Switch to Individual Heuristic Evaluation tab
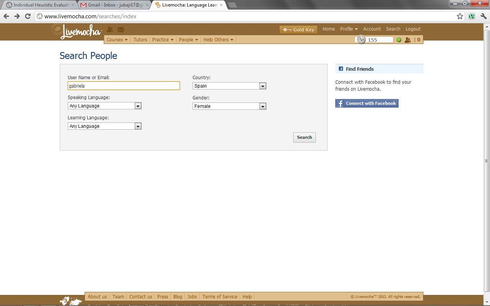490x306 pixels. coord(40,5)
